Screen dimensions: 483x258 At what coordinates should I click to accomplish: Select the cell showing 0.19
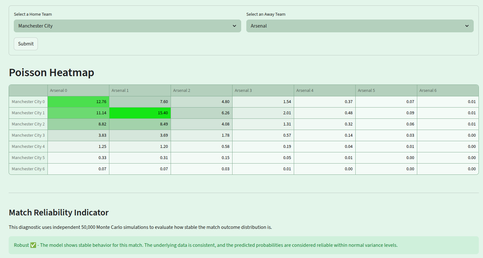(x=263, y=147)
